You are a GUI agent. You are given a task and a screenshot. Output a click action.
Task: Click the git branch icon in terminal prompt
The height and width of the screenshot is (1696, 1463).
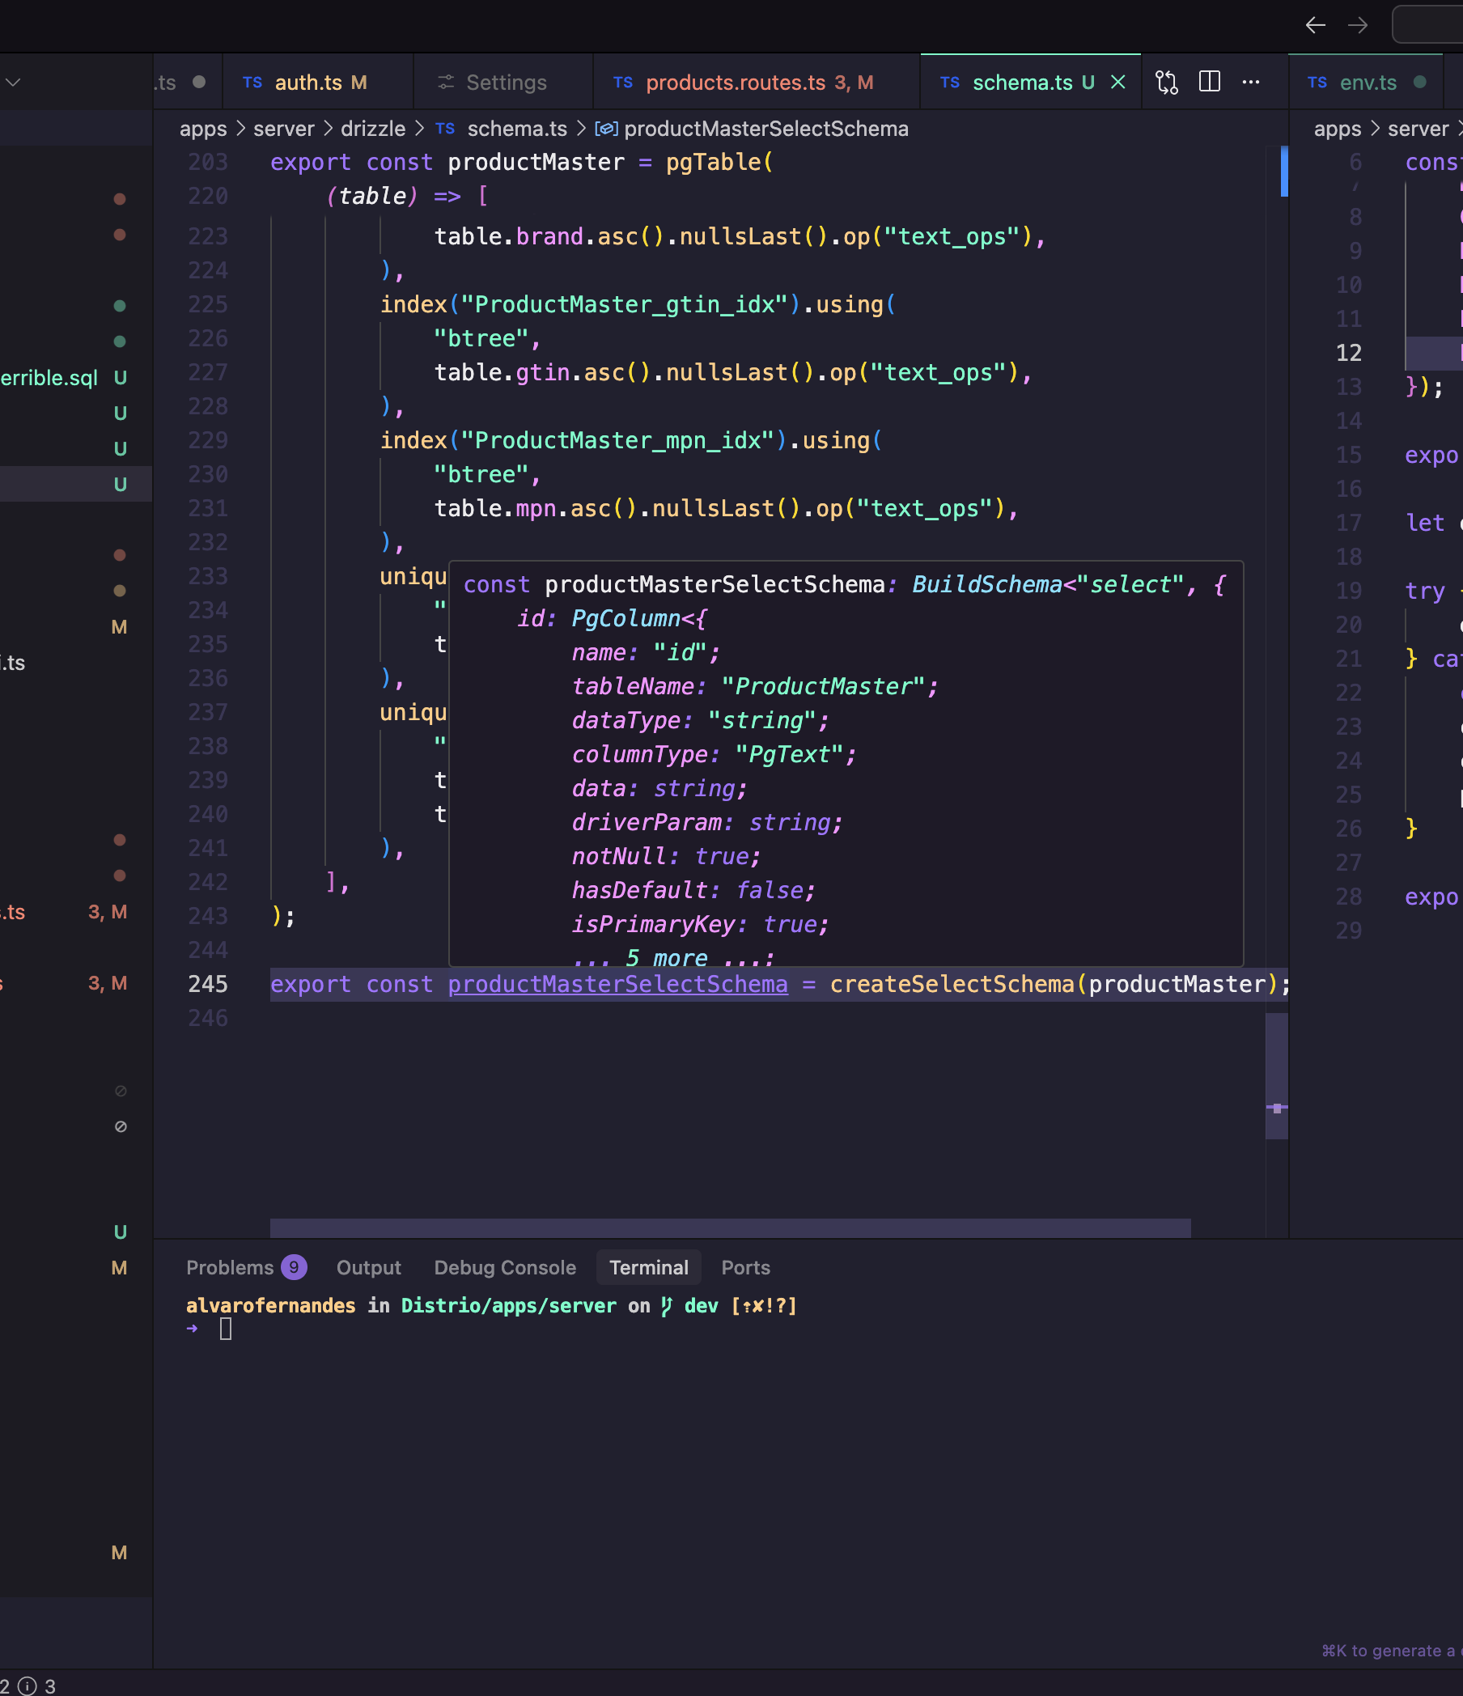click(667, 1305)
